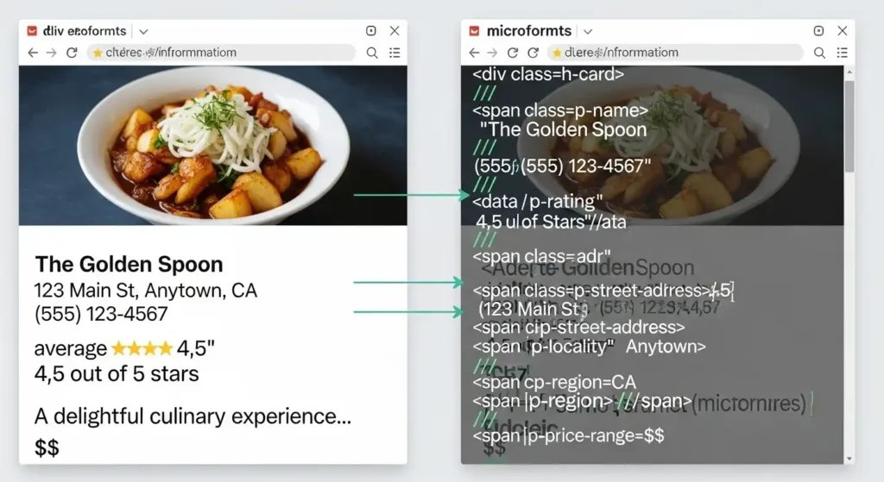This screenshot has height=482, width=884.
Task: Expand the chevron beside the dliv eroformts title
Action: pyautogui.click(x=143, y=31)
